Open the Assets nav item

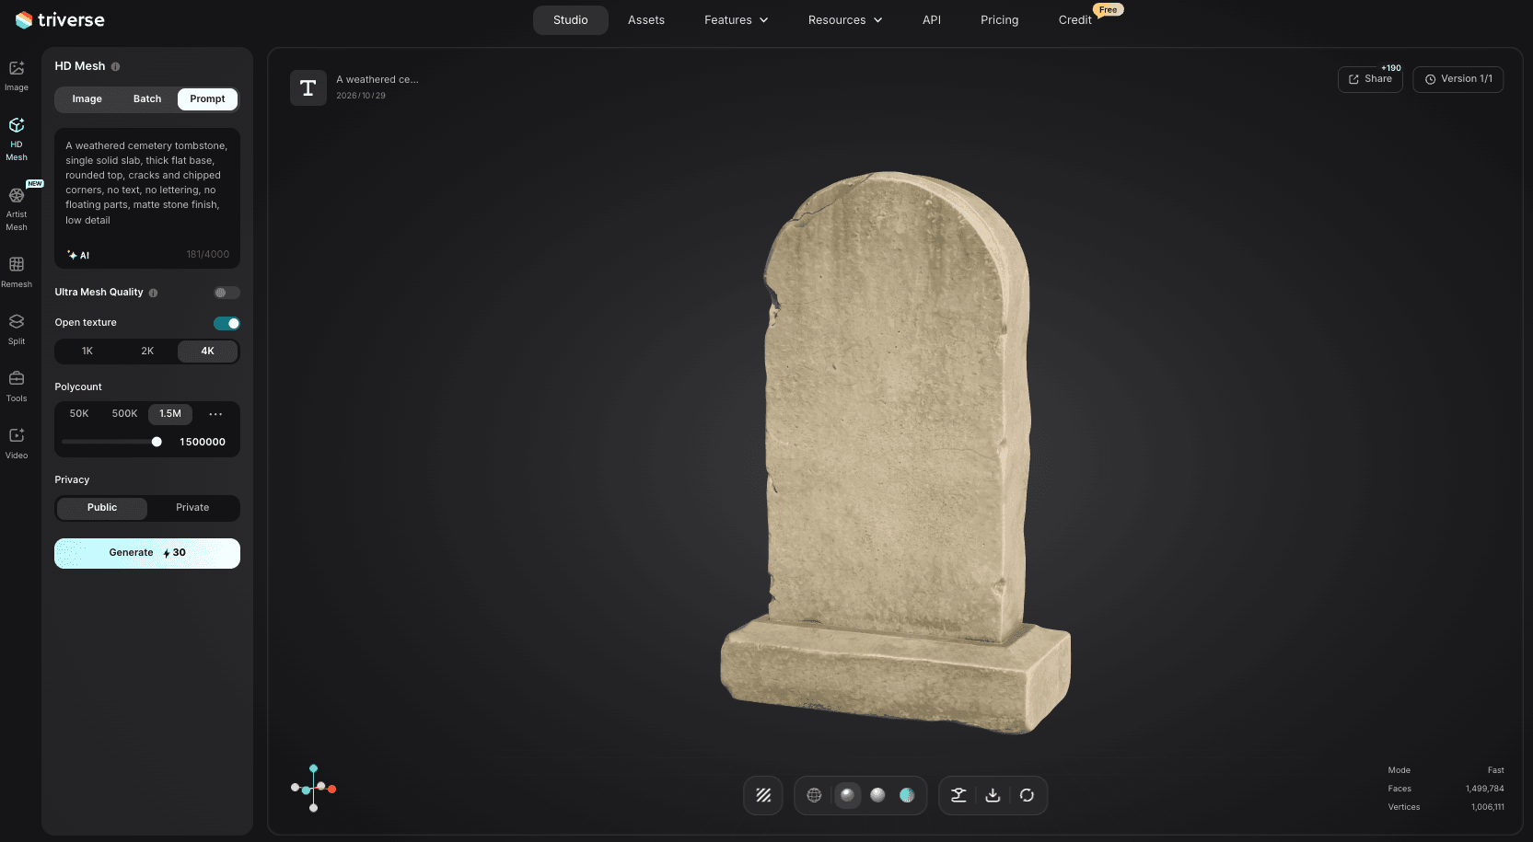click(646, 20)
